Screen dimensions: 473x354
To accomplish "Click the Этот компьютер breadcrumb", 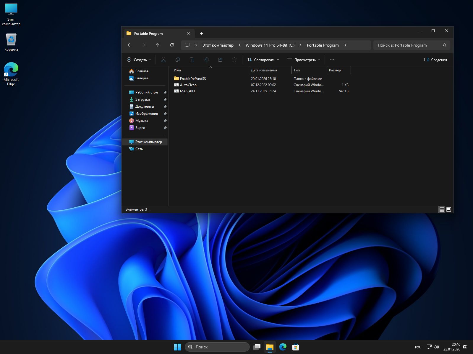I will (x=218, y=45).
